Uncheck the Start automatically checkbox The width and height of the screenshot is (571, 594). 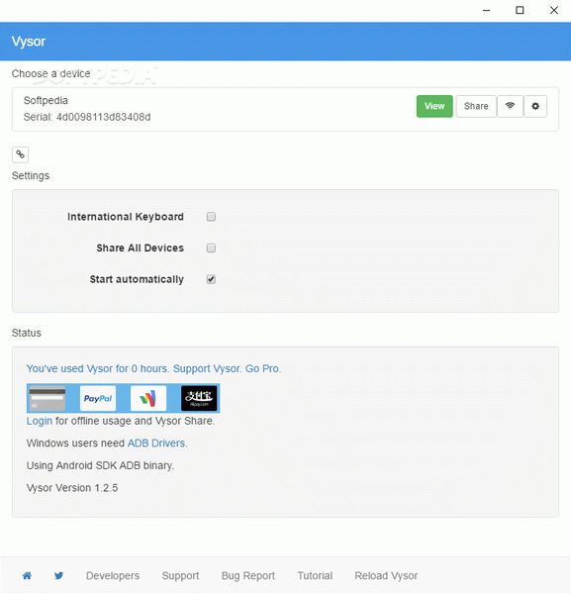[211, 279]
